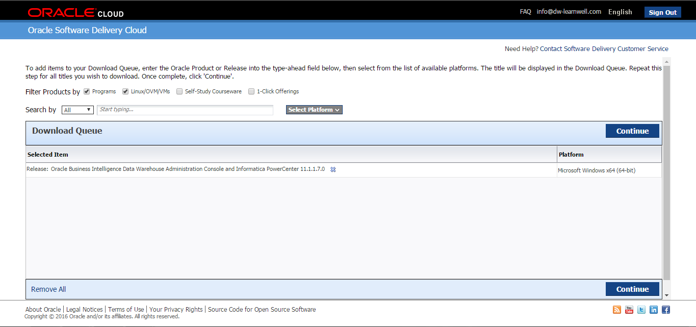The width and height of the screenshot is (696, 327).
Task: Open the LinkedIn social icon
Action: (654, 310)
